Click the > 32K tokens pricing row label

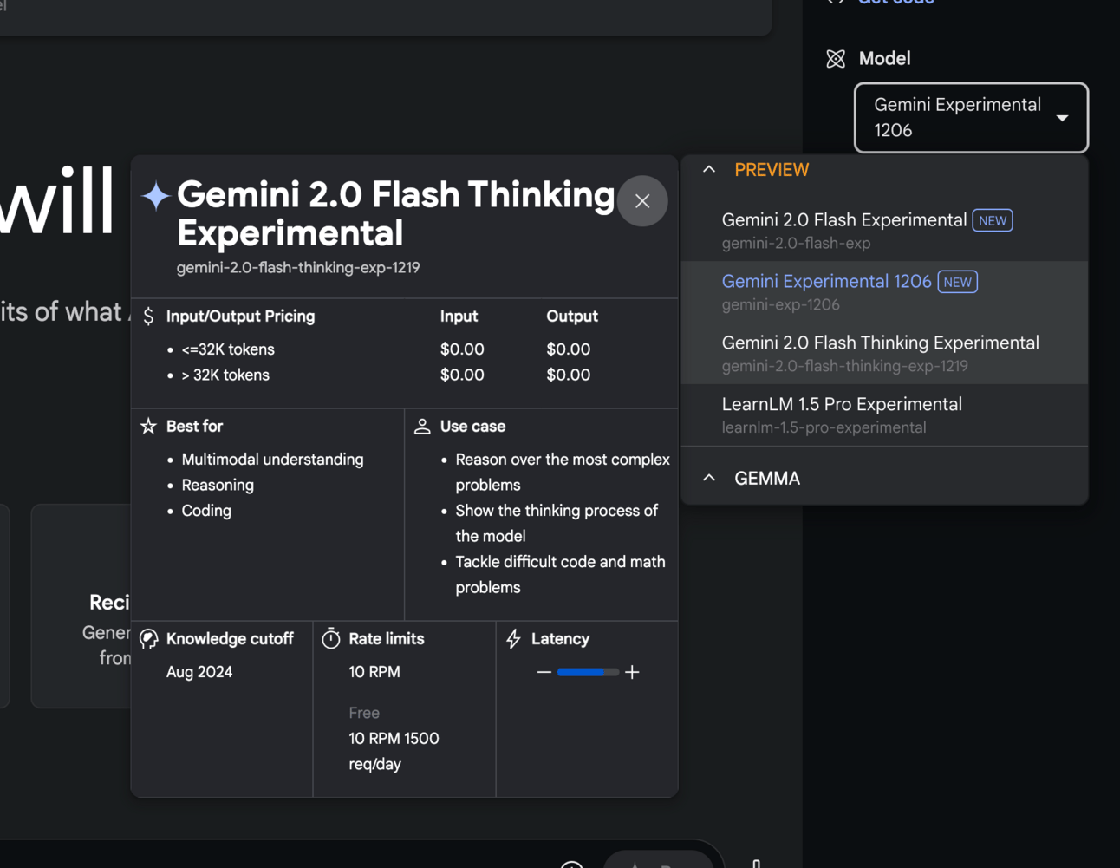(225, 375)
